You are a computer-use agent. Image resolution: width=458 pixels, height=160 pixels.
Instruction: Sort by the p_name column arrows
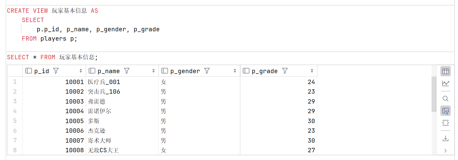pos(153,71)
